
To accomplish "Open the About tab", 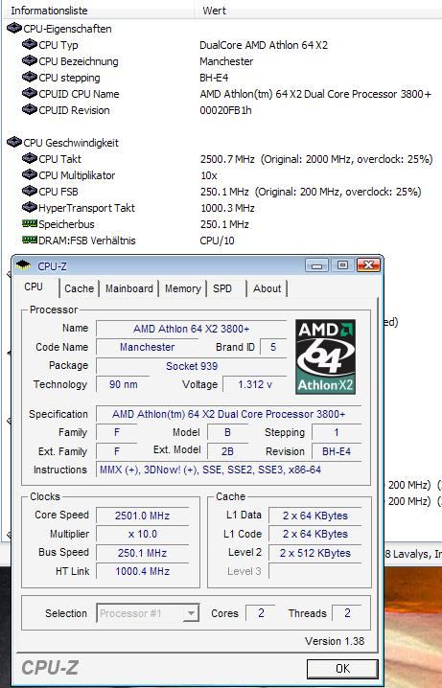I will coord(267,288).
